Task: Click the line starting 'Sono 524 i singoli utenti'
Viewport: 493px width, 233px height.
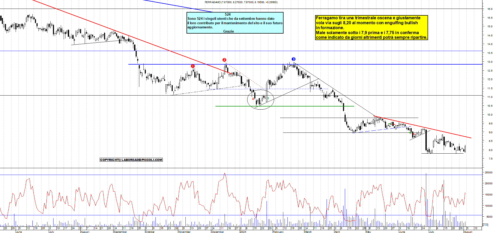Action: point(231,19)
